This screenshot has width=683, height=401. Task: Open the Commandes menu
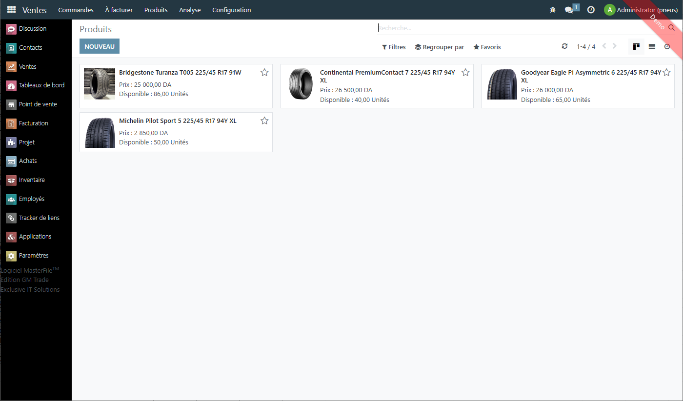coord(76,10)
